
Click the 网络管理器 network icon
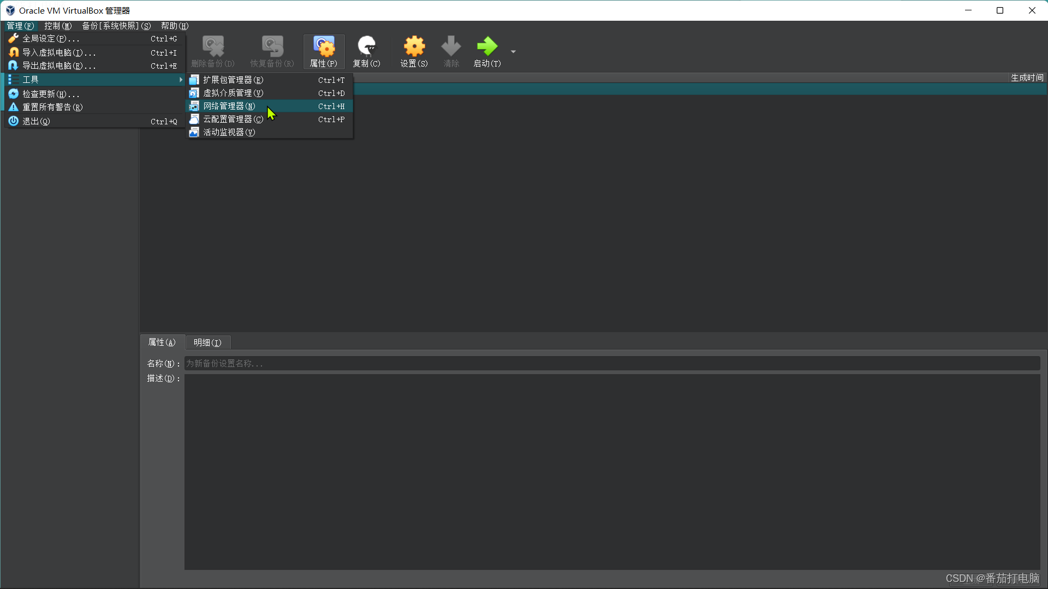pyautogui.click(x=194, y=106)
